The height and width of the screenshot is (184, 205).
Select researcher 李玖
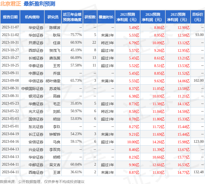tap(57, 126)
